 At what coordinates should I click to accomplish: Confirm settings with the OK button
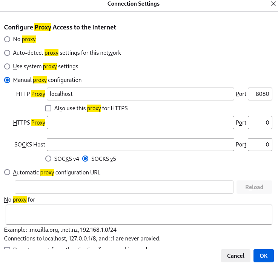(264, 256)
